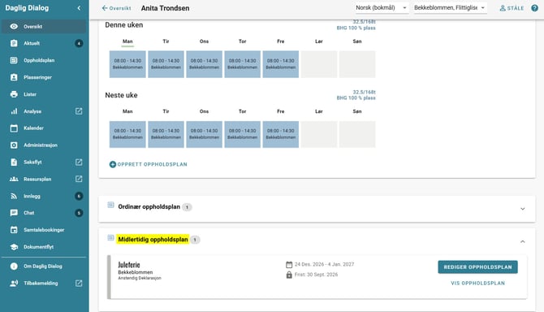Expand the Ordinær oppholdsplan section chevron

point(523,209)
